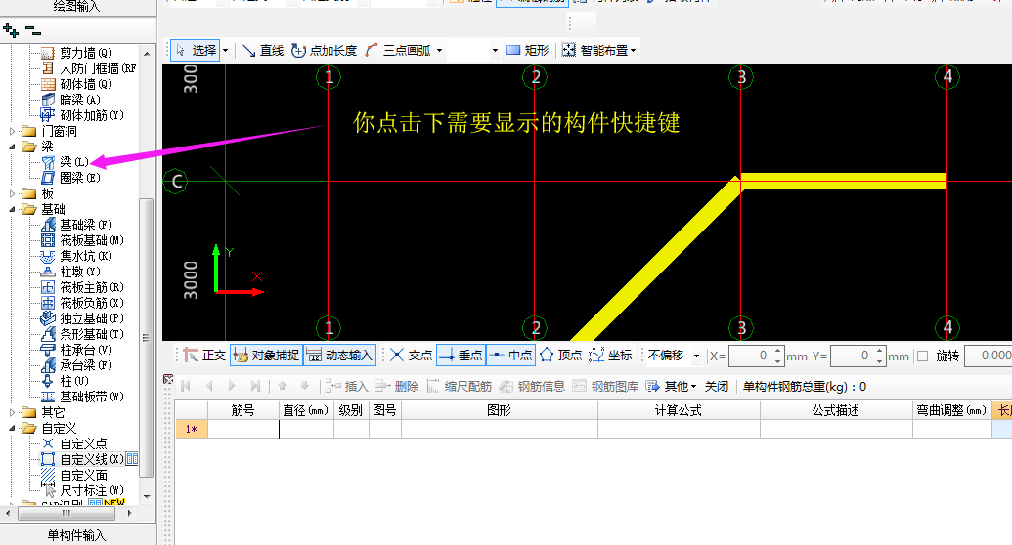Select the 三点画弧 tool

pyautogui.click(x=398, y=51)
